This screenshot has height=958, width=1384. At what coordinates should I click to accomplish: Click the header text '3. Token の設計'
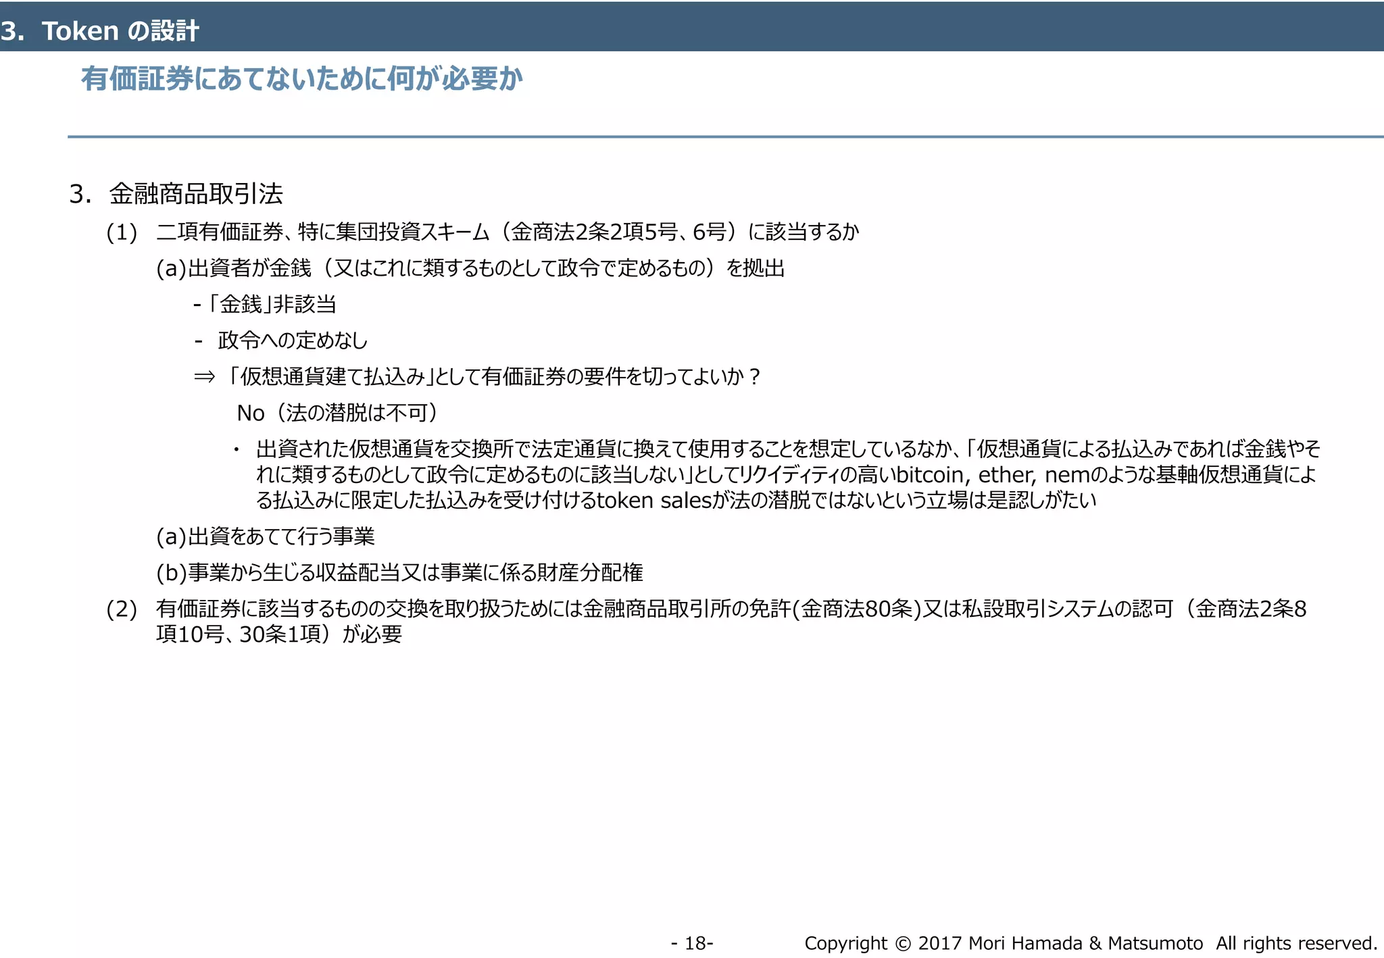(99, 31)
